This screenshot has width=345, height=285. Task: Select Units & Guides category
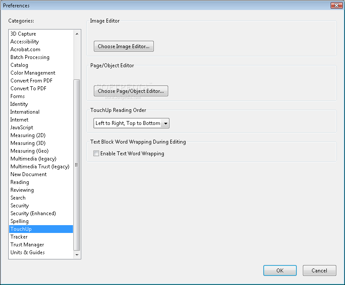tap(41, 252)
